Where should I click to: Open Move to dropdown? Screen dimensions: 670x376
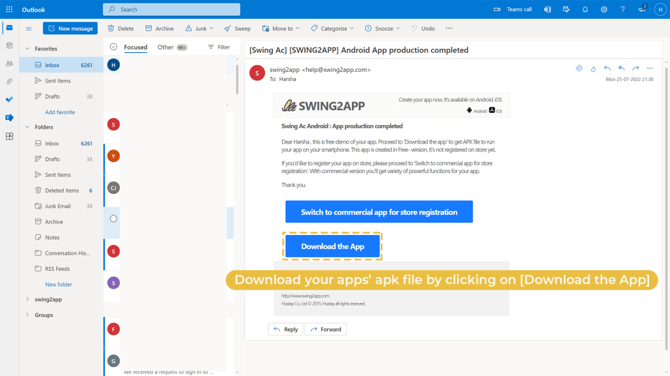click(x=281, y=29)
